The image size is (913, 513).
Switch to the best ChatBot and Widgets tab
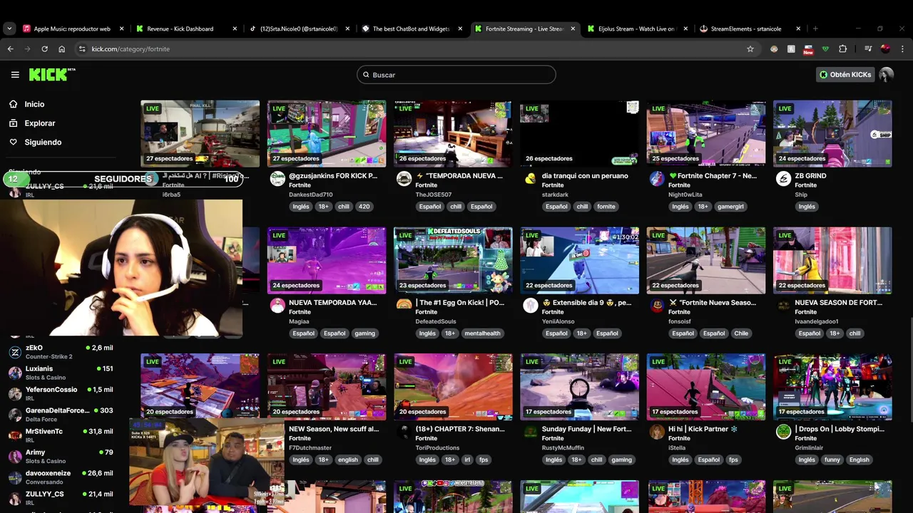point(412,28)
